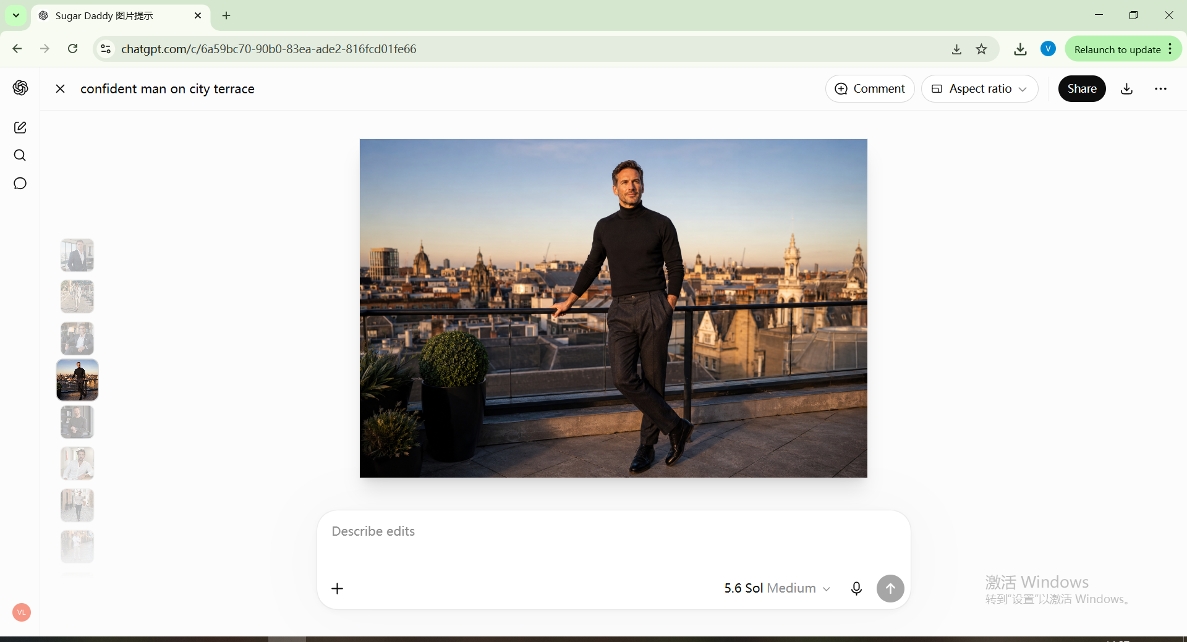The height and width of the screenshot is (642, 1187).
Task: Start a new chat with compose icon
Action: coord(20,127)
